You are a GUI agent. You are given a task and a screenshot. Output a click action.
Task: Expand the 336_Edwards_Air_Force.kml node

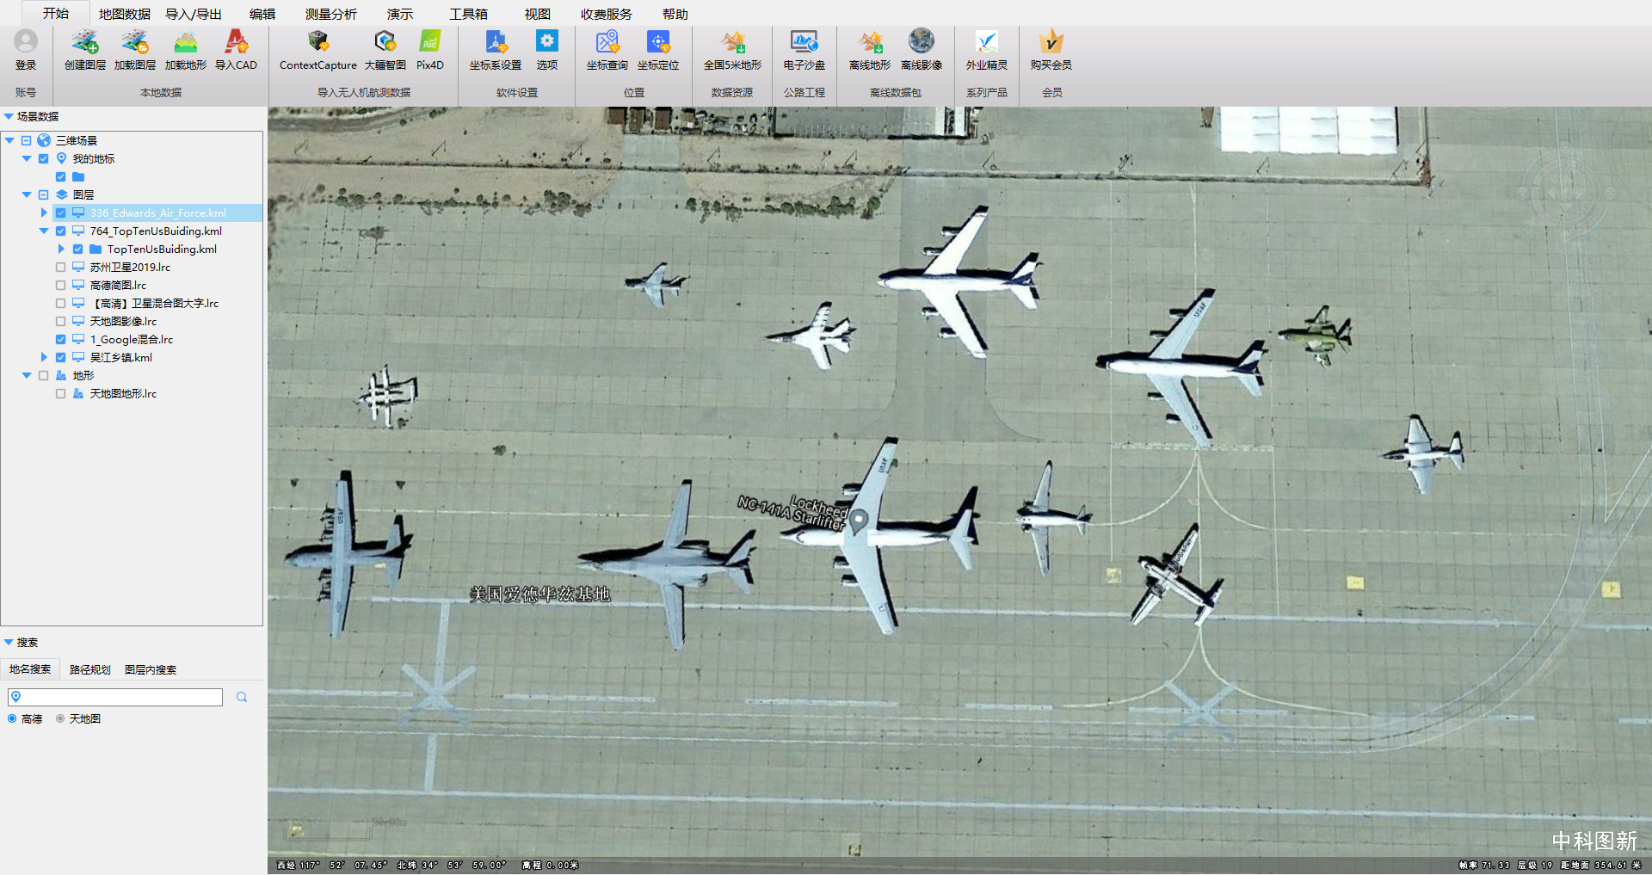coord(44,213)
